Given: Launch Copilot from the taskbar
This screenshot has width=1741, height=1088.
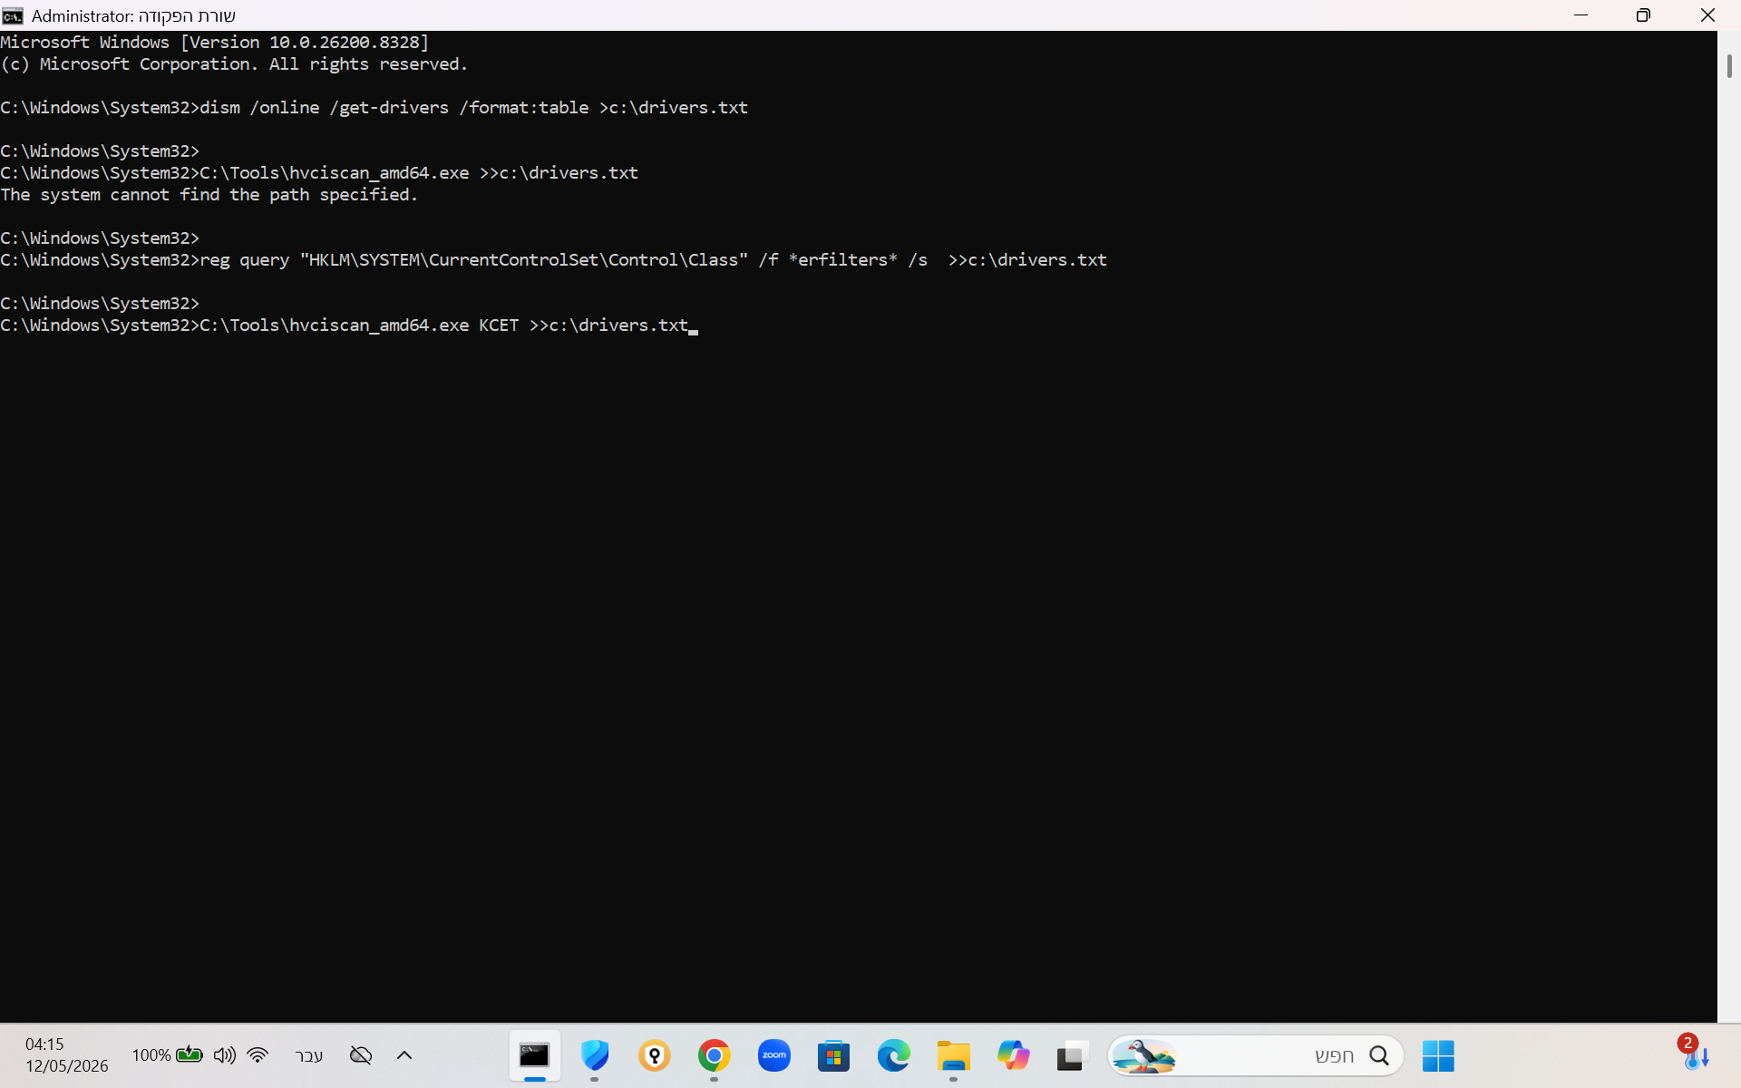Looking at the screenshot, I should click(1013, 1055).
